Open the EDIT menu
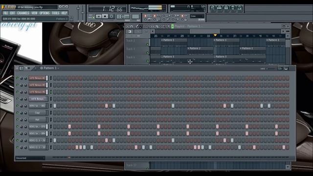The height and width of the screenshot is (176, 313). (12, 13)
